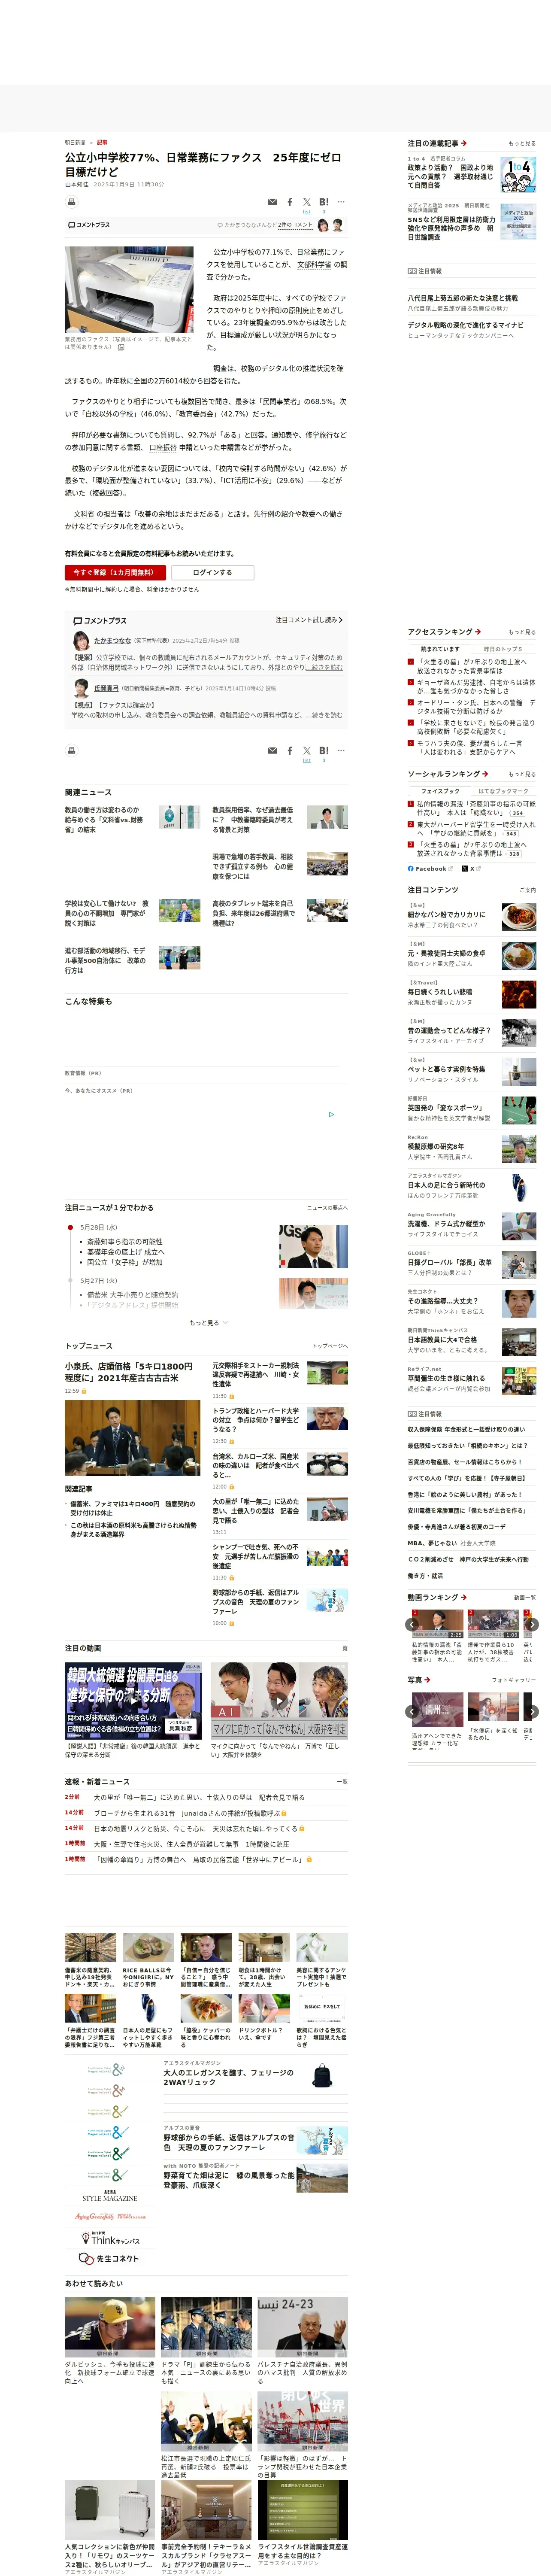Image resolution: width=551 pixels, height=2576 pixels.
Task: Open もっと見る next to ソーシャルランキング
Action: point(522,774)
